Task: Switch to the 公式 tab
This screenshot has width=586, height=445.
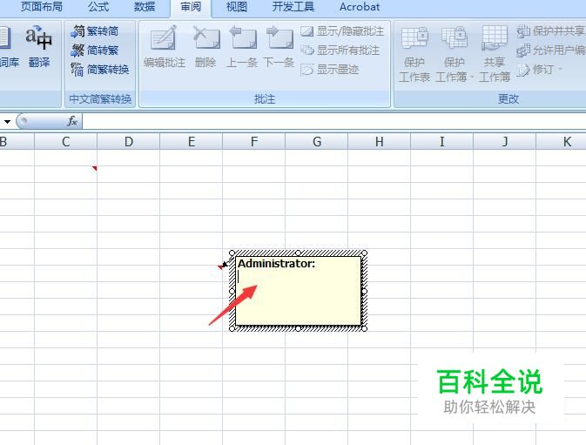Action: tap(98, 7)
